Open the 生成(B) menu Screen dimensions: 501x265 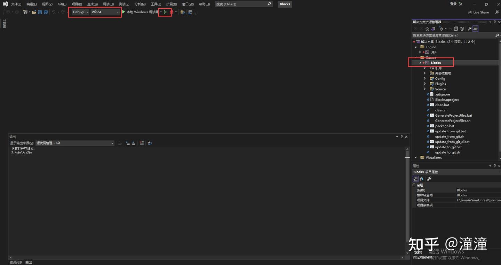tap(92, 4)
